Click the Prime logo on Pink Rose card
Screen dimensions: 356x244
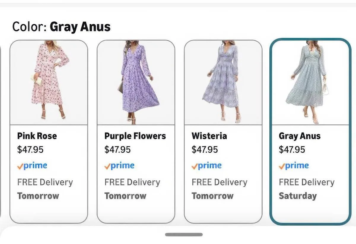coord(32,166)
